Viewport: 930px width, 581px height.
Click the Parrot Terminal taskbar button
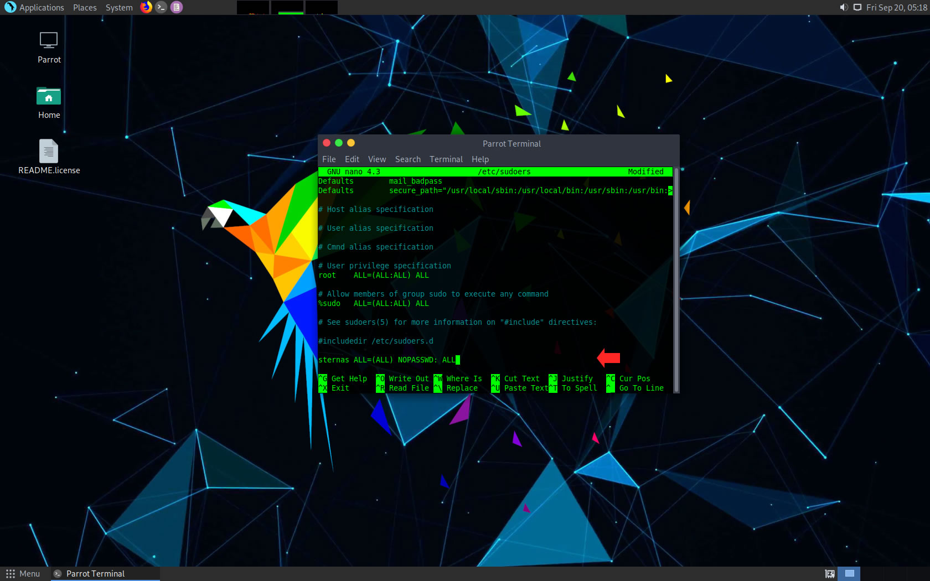(105, 574)
